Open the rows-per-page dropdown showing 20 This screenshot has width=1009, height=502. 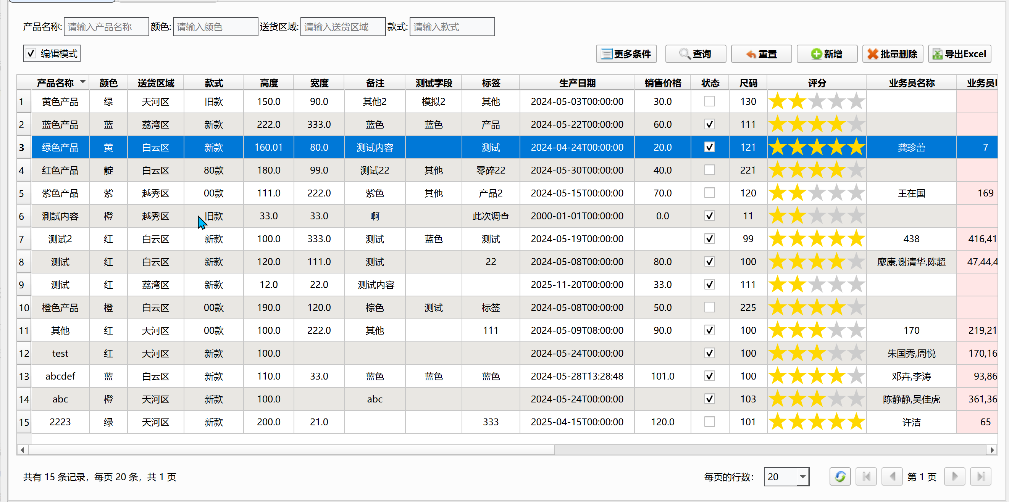click(802, 476)
